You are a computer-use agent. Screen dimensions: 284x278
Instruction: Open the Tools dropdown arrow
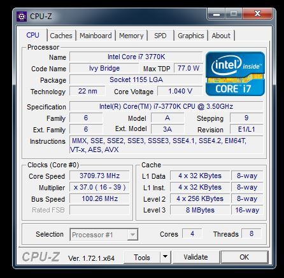pyautogui.click(x=165, y=257)
